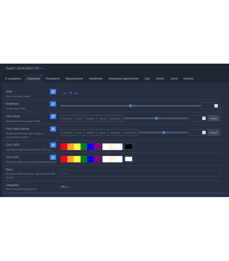Viewport: 229px width, 261px height.
Task: Switch to the Ustawienia (specyficzne) tab
Action: pos(123,79)
